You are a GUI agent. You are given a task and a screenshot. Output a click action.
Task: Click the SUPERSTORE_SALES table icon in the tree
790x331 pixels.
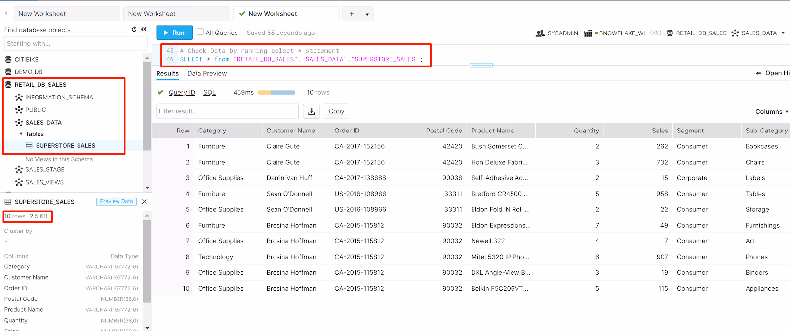[29, 146]
